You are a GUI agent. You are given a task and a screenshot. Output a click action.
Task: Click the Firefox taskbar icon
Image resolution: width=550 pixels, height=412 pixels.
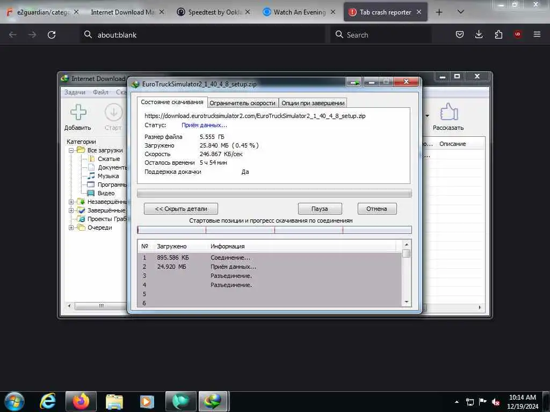81,401
